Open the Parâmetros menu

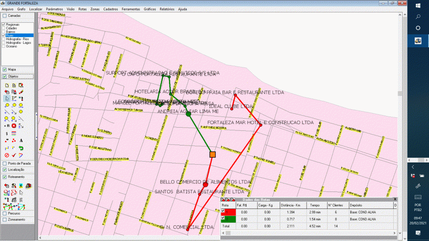[x=55, y=9]
